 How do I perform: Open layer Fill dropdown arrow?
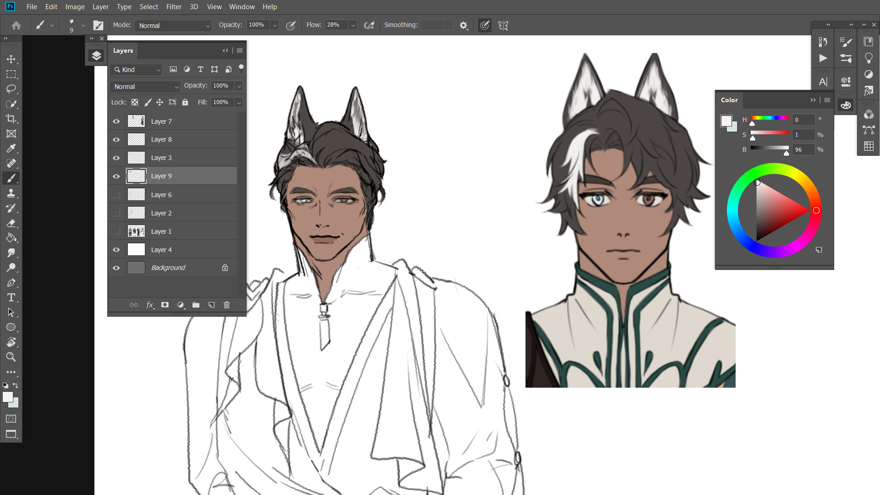pos(239,102)
